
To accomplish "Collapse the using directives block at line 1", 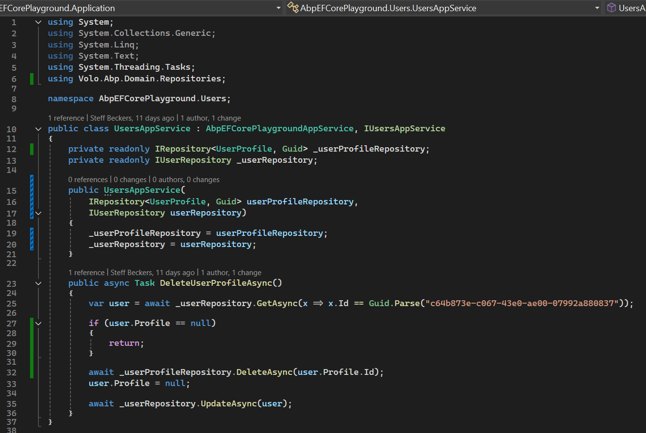I will [x=38, y=22].
